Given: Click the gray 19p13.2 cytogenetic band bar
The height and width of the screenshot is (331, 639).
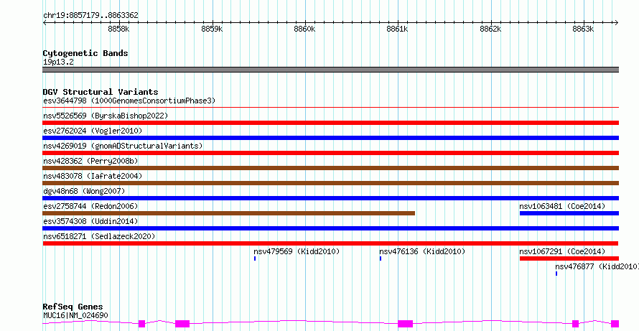Looking at the screenshot, I should coord(330,70).
